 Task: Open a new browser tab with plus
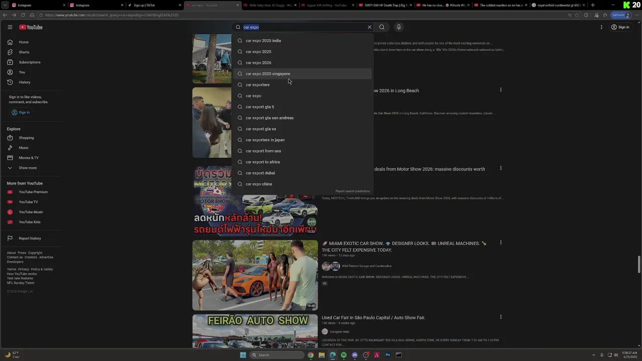tap(593, 5)
